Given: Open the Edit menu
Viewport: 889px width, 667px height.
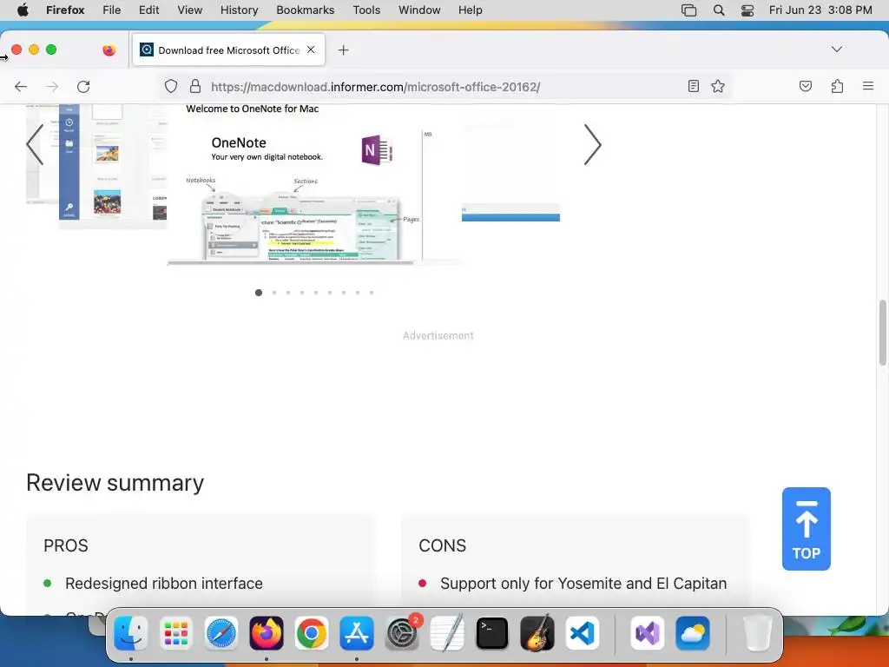Looking at the screenshot, I should pyautogui.click(x=148, y=10).
